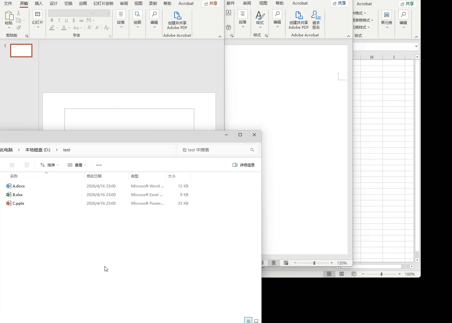The image size is (452, 323).
Task: Click Local Disk (D:) in breadcrumb path
Action: pyautogui.click(x=38, y=150)
